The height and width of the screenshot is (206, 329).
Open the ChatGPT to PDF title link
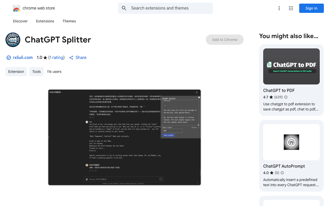coord(279,90)
